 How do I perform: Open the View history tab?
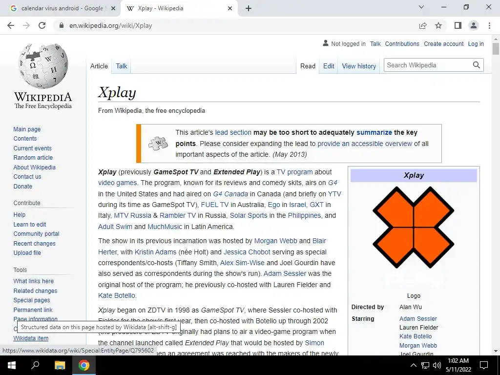[359, 66]
